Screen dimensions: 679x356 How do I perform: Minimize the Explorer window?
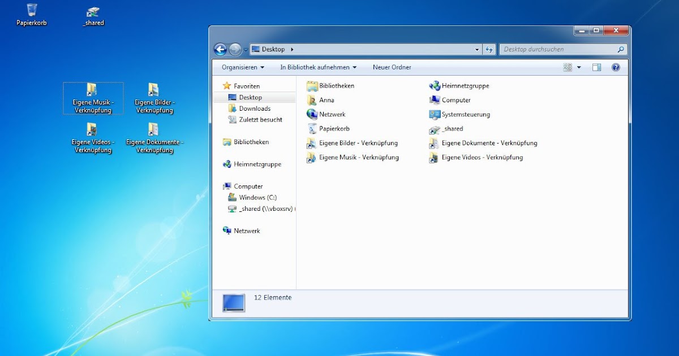[x=581, y=31]
